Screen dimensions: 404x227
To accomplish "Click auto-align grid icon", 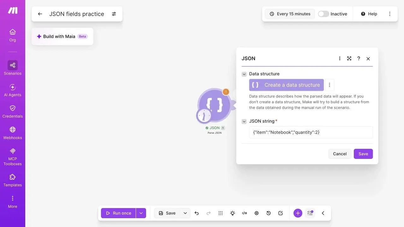I will [x=221, y=213].
